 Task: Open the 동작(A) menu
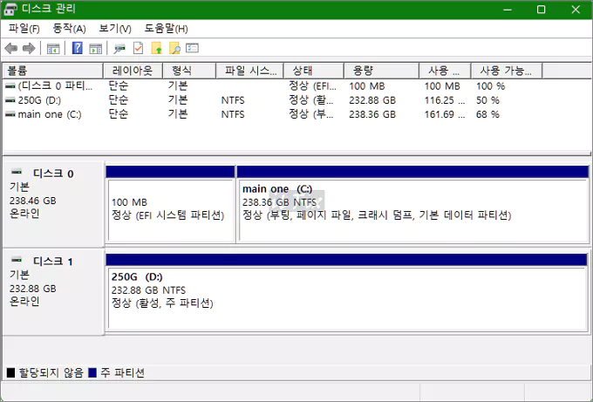[x=69, y=29]
